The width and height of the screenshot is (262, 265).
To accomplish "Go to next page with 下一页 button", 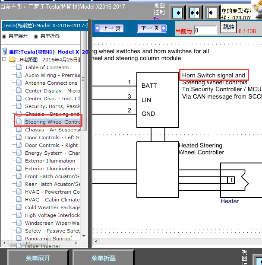I will 152,28.
